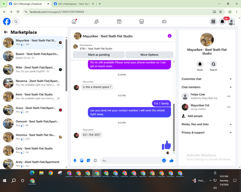This screenshot has width=241, height=192.
Task: Open Veronica 1bed 1bath conversation
Action: pos(33,137)
